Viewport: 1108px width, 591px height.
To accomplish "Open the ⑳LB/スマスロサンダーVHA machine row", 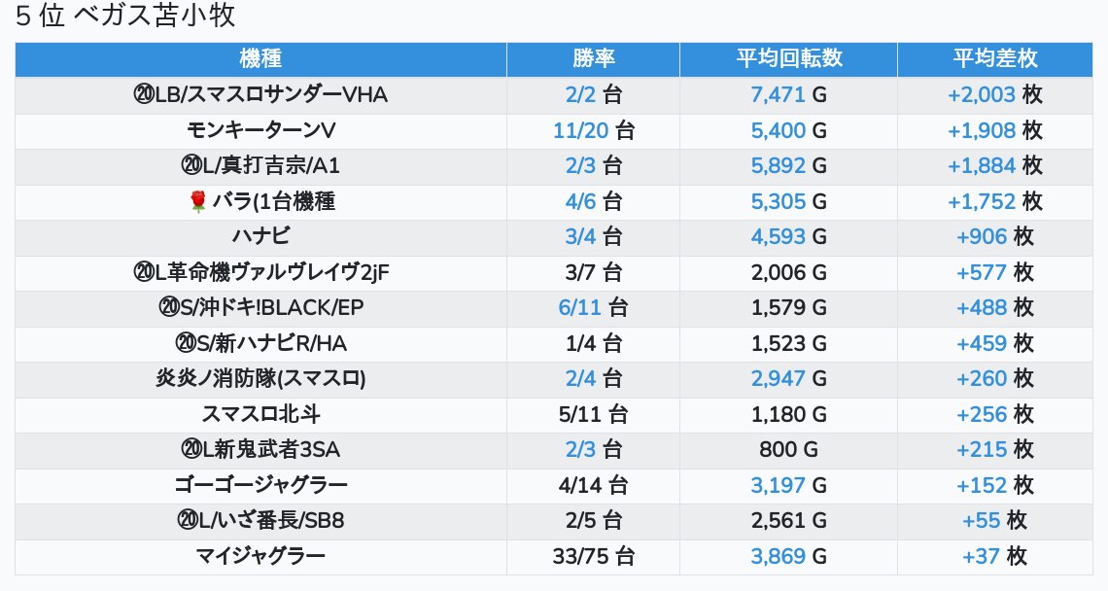I will 260,95.
